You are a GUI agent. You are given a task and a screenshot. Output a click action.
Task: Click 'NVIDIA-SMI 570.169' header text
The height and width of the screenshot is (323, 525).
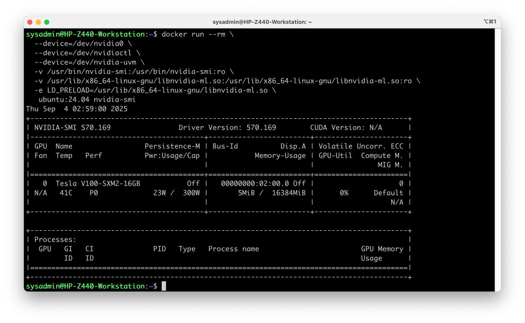click(x=72, y=128)
